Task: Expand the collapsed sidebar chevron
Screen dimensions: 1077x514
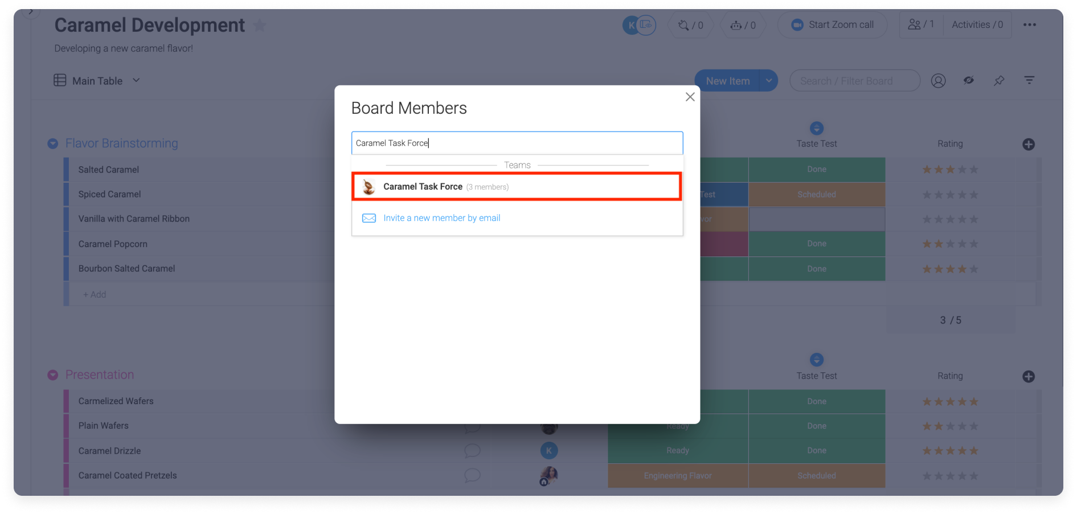Action: point(31,11)
